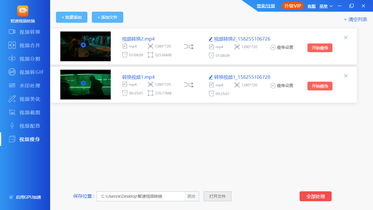Open the 视频转换 sidebar section
The height and width of the screenshot is (210, 373).
pyautogui.click(x=25, y=32)
